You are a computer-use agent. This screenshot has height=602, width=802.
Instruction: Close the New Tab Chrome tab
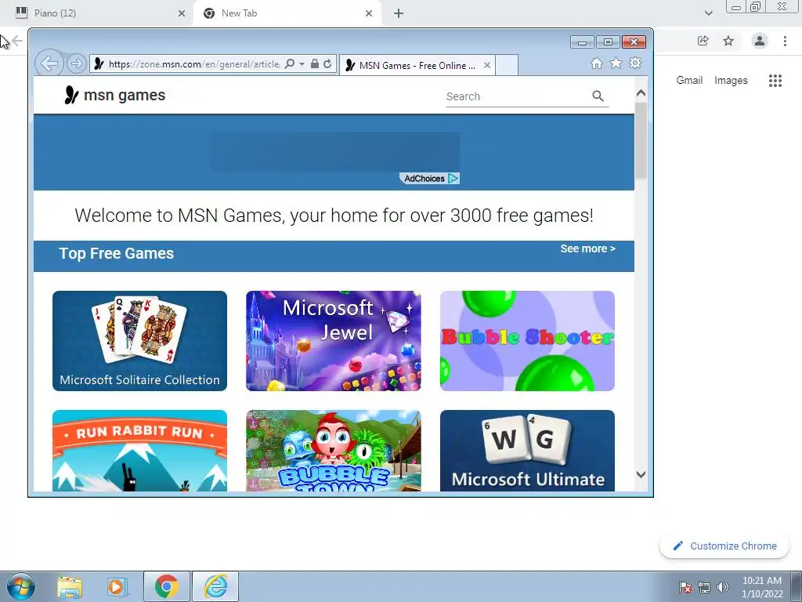pos(369,13)
